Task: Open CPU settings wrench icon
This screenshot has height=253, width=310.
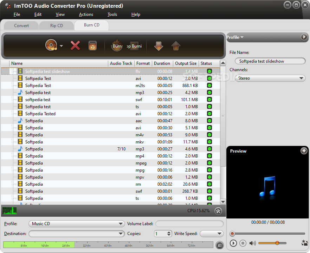Action: click(x=218, y=211)
